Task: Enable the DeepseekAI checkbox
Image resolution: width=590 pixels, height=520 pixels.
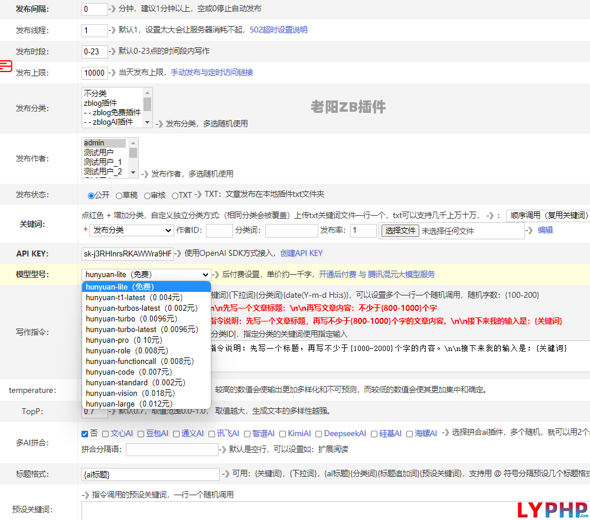Action: click(318, 434)
